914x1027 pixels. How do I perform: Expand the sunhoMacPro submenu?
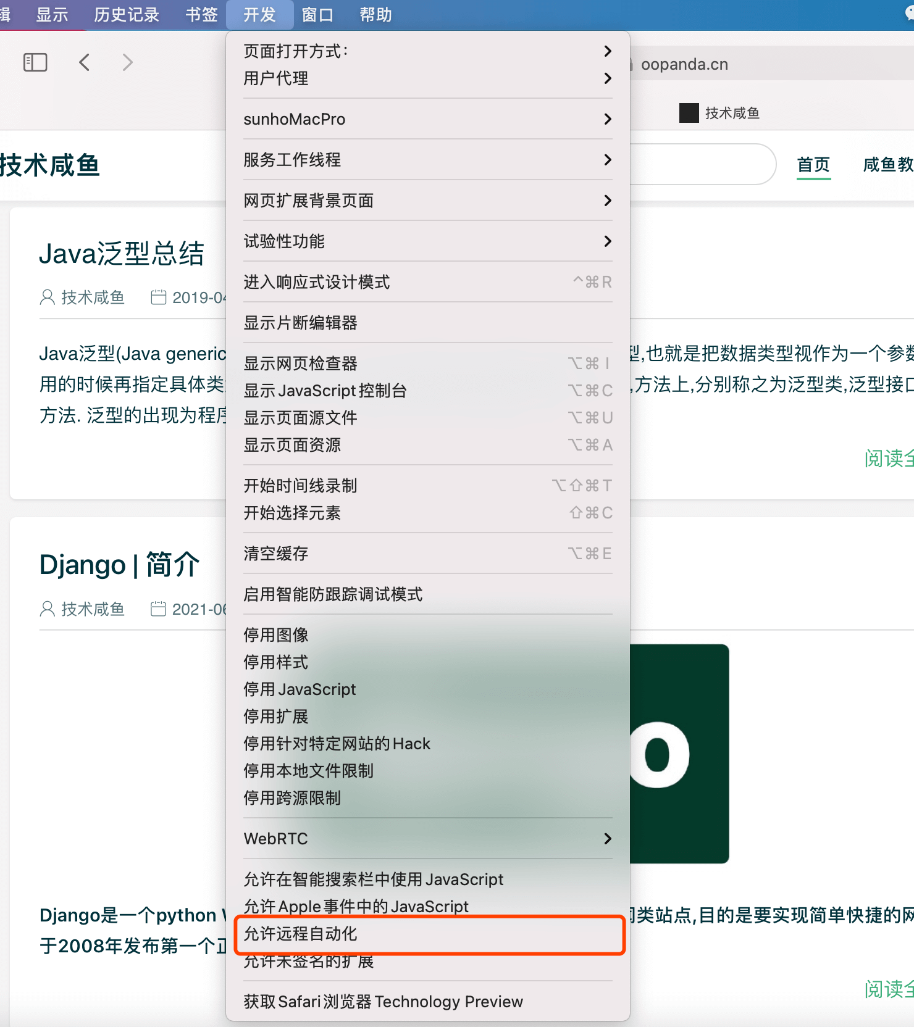point(428,119)
